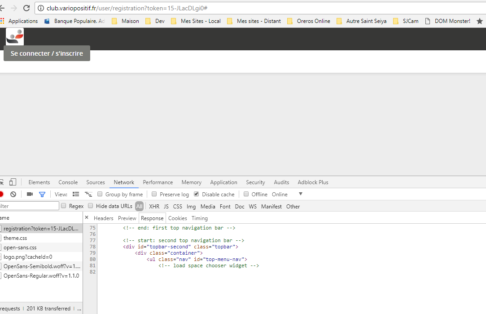Filter requests by Media

tap(208, 206)
